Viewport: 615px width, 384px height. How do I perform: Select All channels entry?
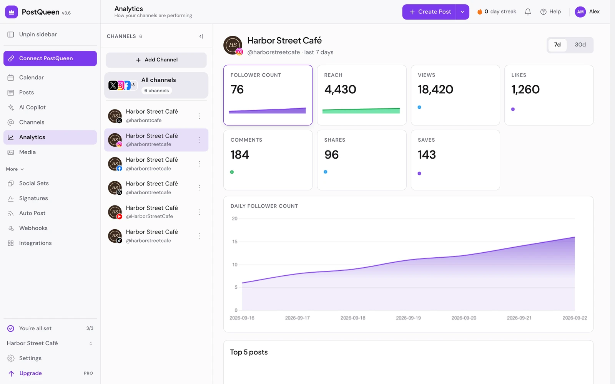click(156, 85)
